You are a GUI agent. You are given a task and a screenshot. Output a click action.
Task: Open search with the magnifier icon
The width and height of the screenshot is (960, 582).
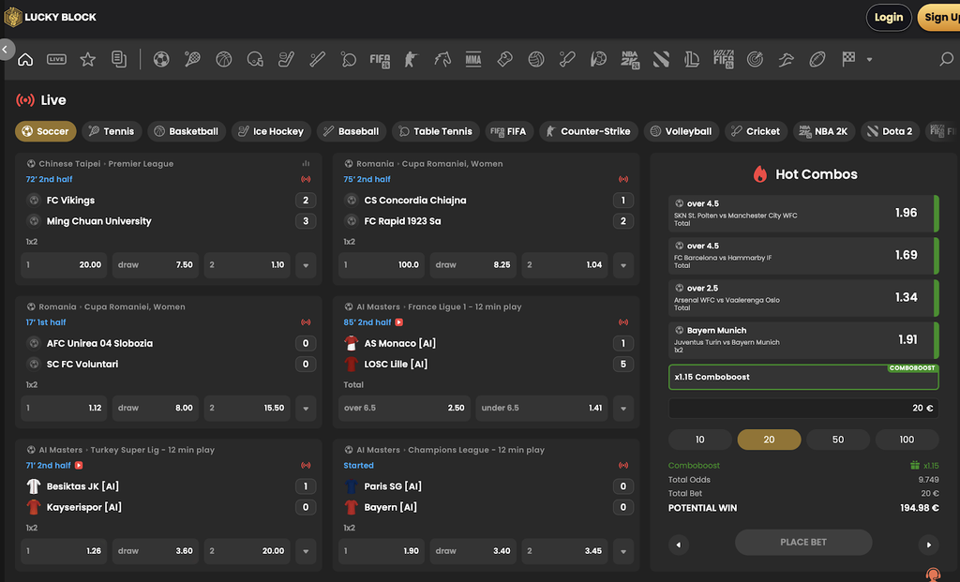pyautogui.click(x=946, y=59)
